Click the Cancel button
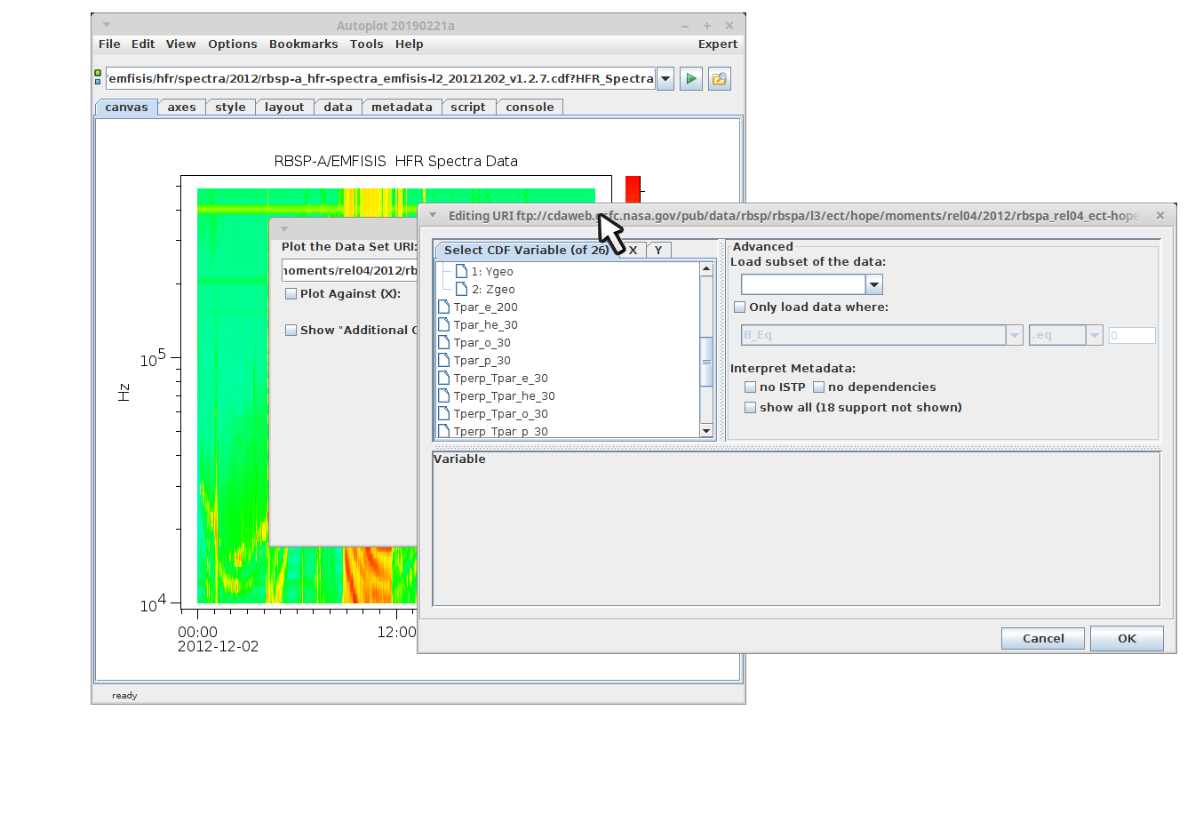 (1042, 638)
